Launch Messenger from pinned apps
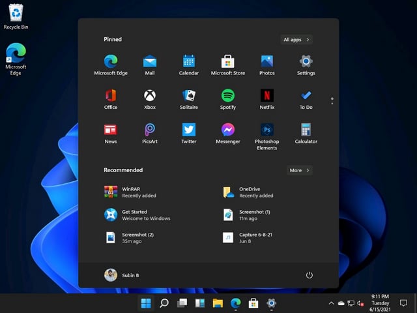Screen dimensions: 417x313 pos(228,134)
